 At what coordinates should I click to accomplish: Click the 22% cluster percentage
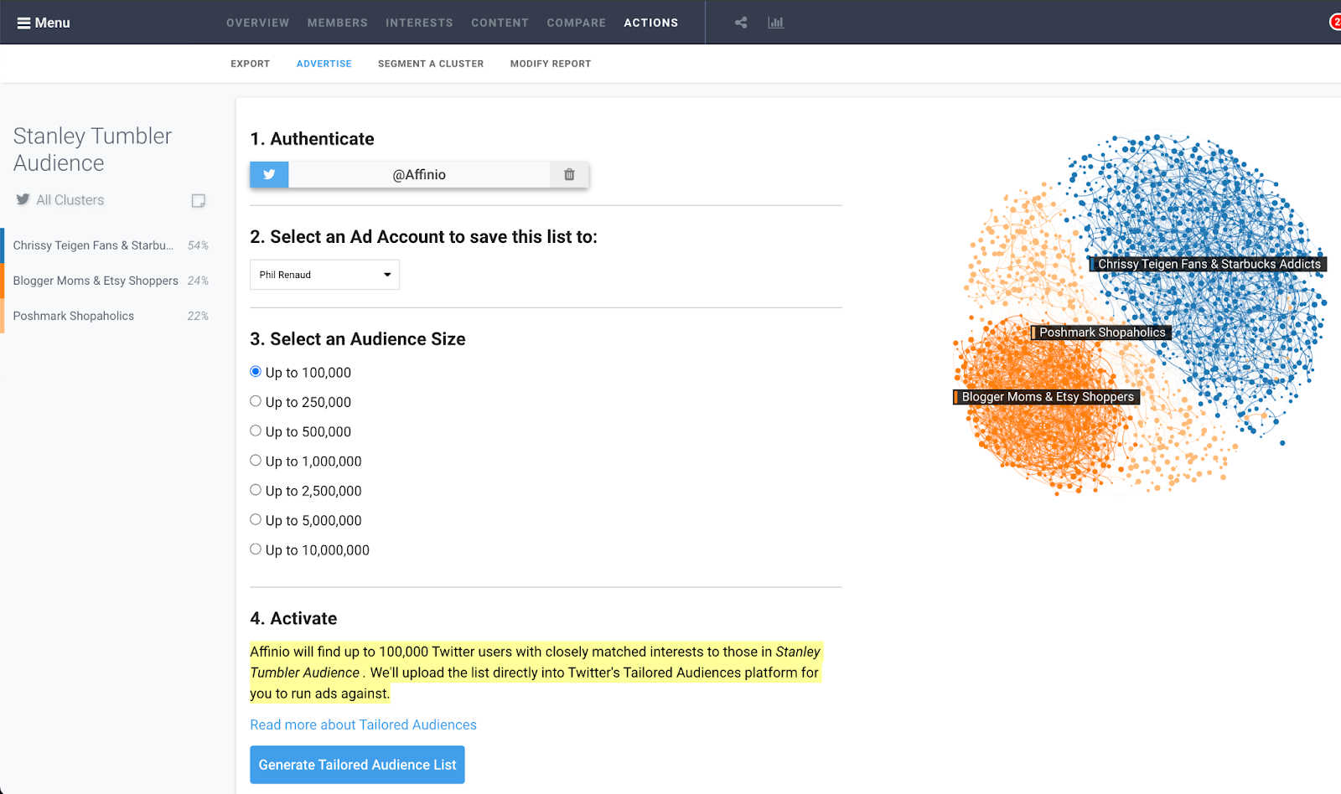point(198,316)
